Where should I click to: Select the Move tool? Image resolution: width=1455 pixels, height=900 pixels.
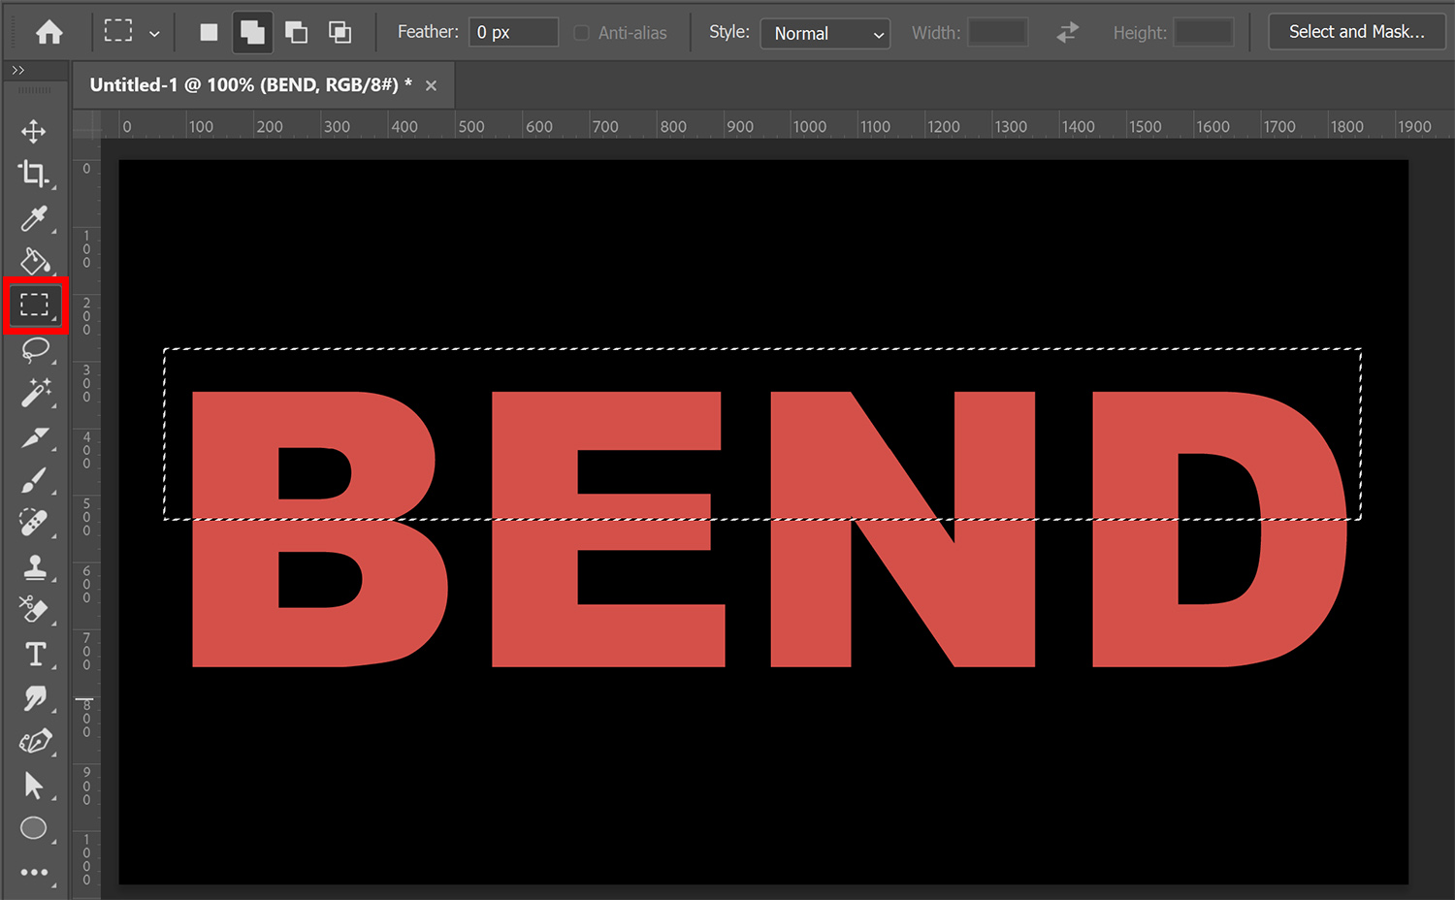coord(35,131)
